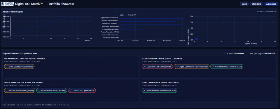The height and width of the screenshot is (109, 280).
Task: Switch to the Standard view
Action: (x=256, y=4)
